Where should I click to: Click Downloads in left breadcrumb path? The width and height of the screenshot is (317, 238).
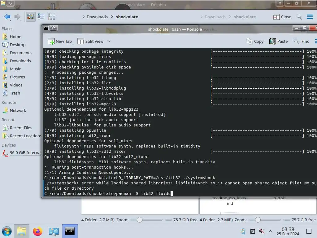coord(97,17)
